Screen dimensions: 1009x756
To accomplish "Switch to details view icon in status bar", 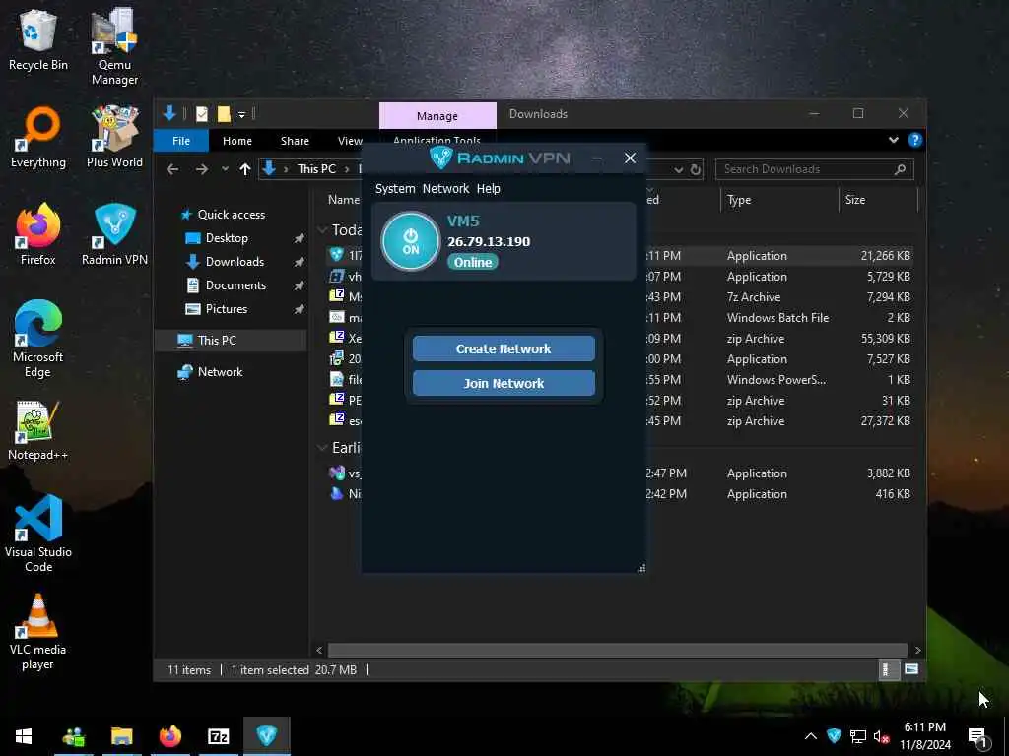I will point(888,669).
